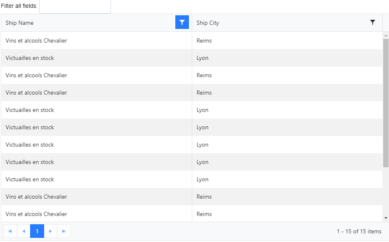
Task: Go to the previous page
Action: coord(24,231)
